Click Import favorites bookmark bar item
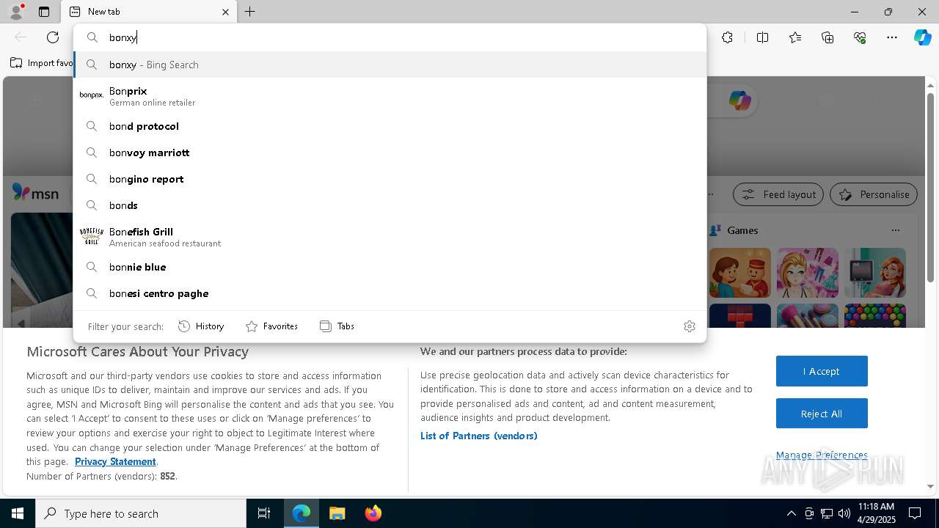The height and width of the screenshot is (528, 939). [42, 63]
